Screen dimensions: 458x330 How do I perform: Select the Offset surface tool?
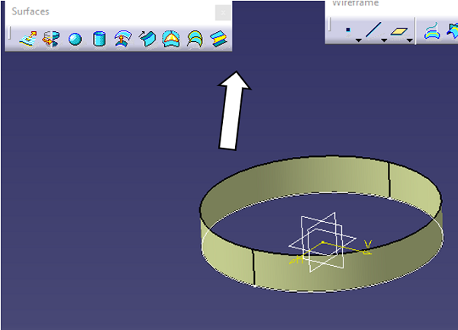pos(123,38)
